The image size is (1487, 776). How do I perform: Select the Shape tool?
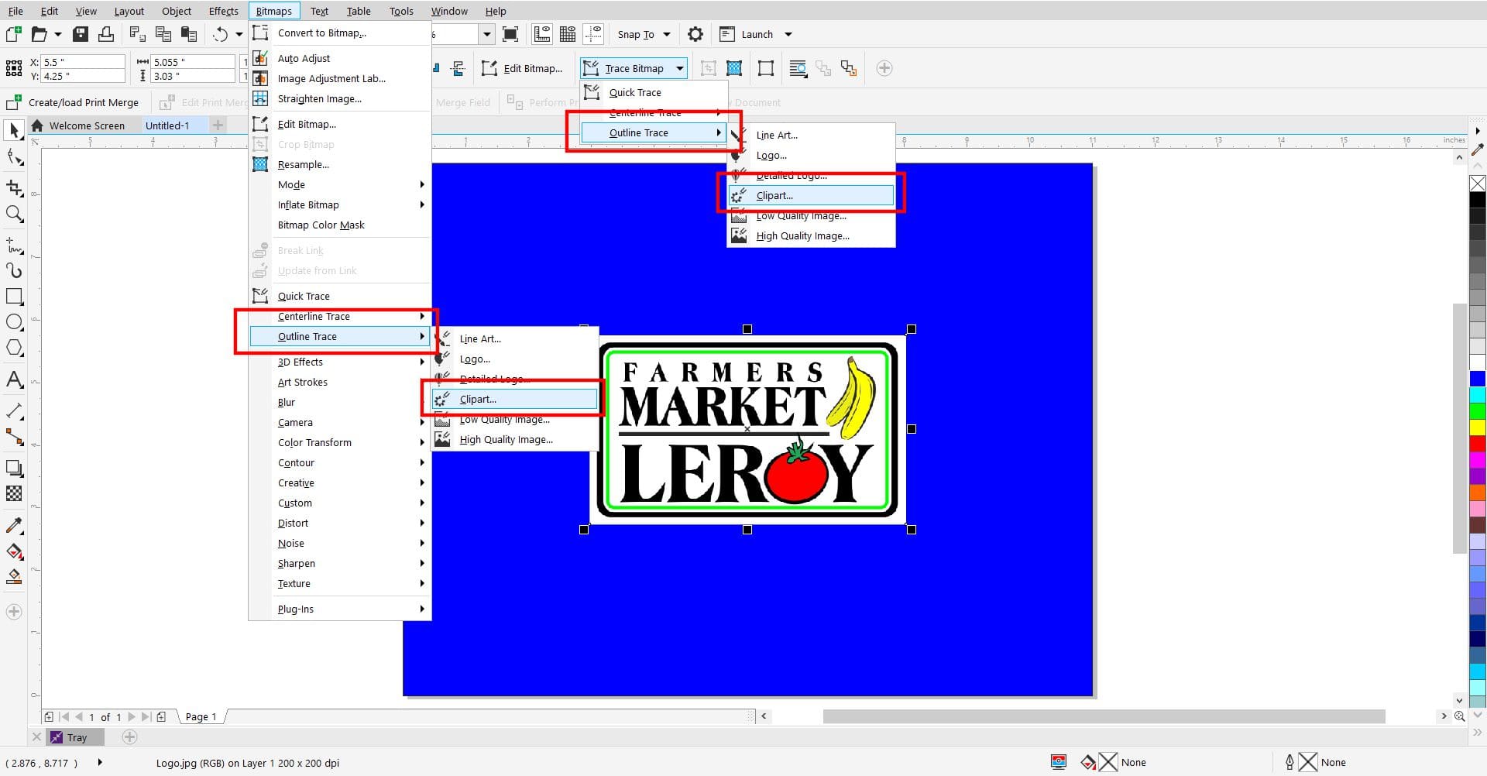click(14, 157)
